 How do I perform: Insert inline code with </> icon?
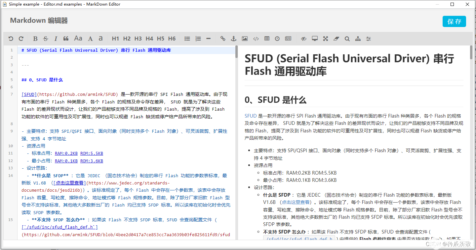coord(256,39)
